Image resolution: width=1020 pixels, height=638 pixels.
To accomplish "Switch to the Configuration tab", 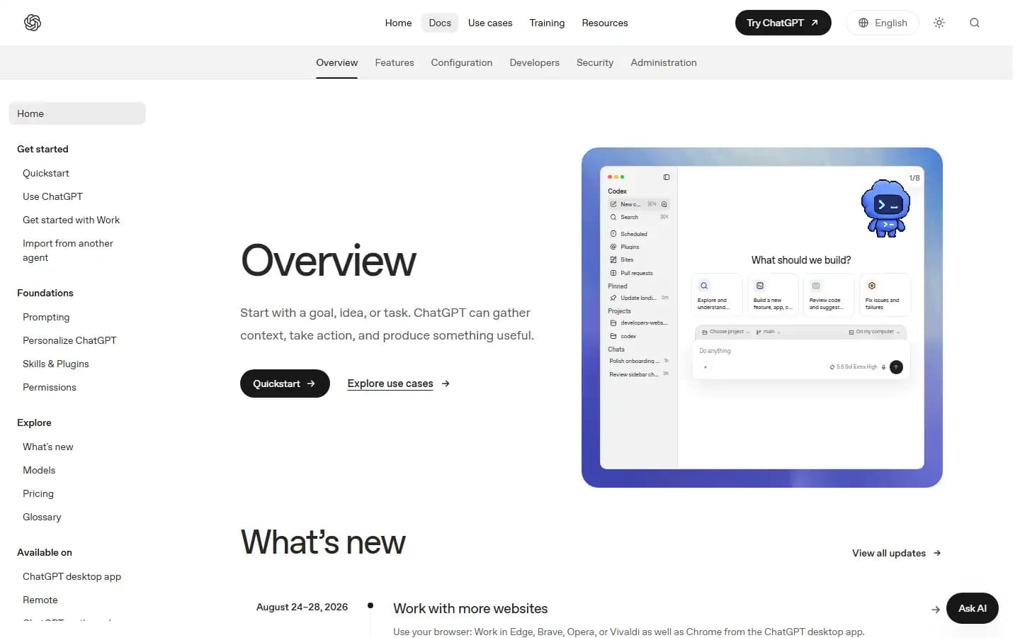I will [x=462, y=62].
